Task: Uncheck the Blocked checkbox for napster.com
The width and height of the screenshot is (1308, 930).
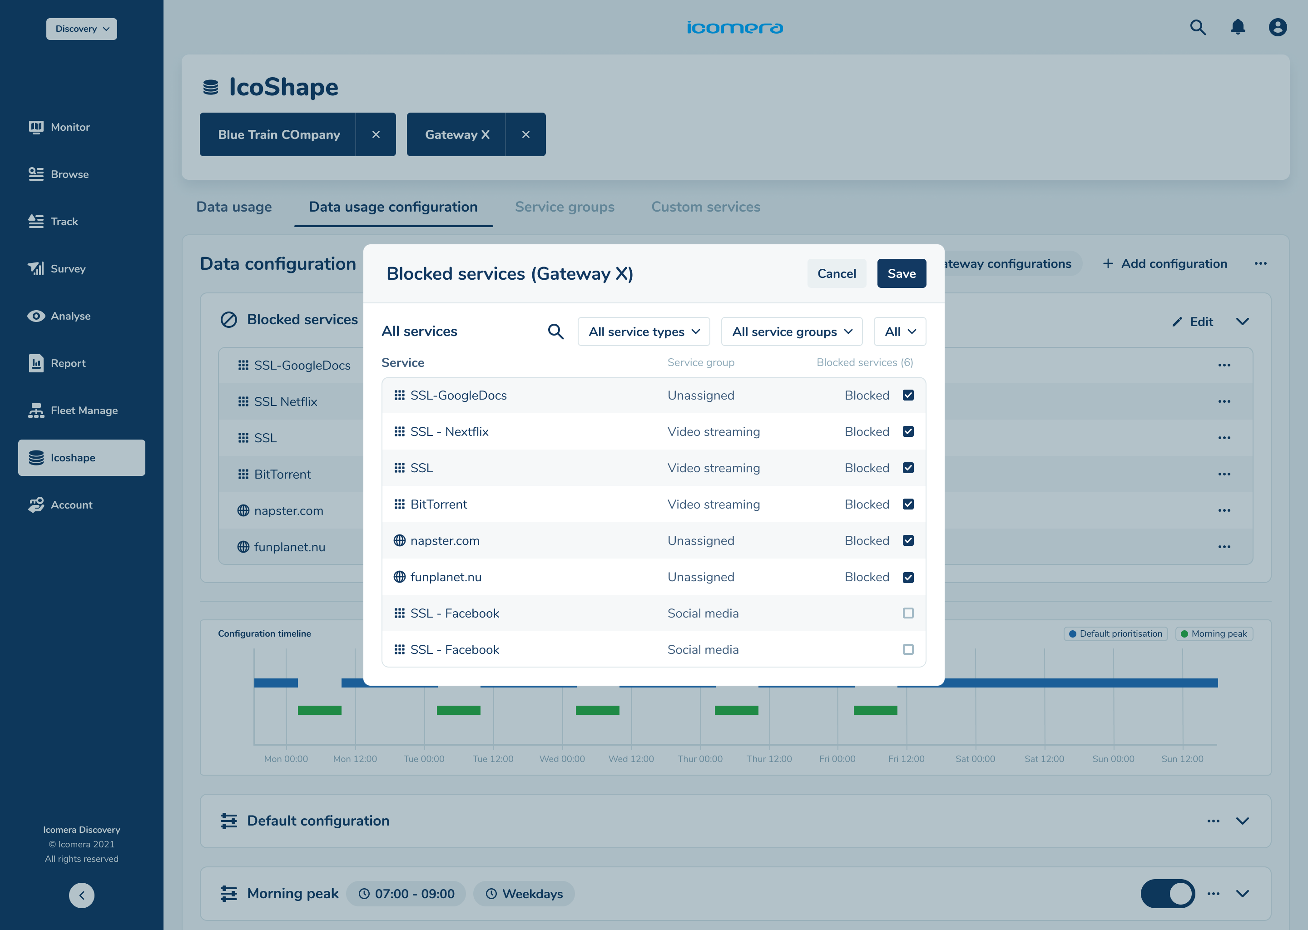Action: (908, 540)
